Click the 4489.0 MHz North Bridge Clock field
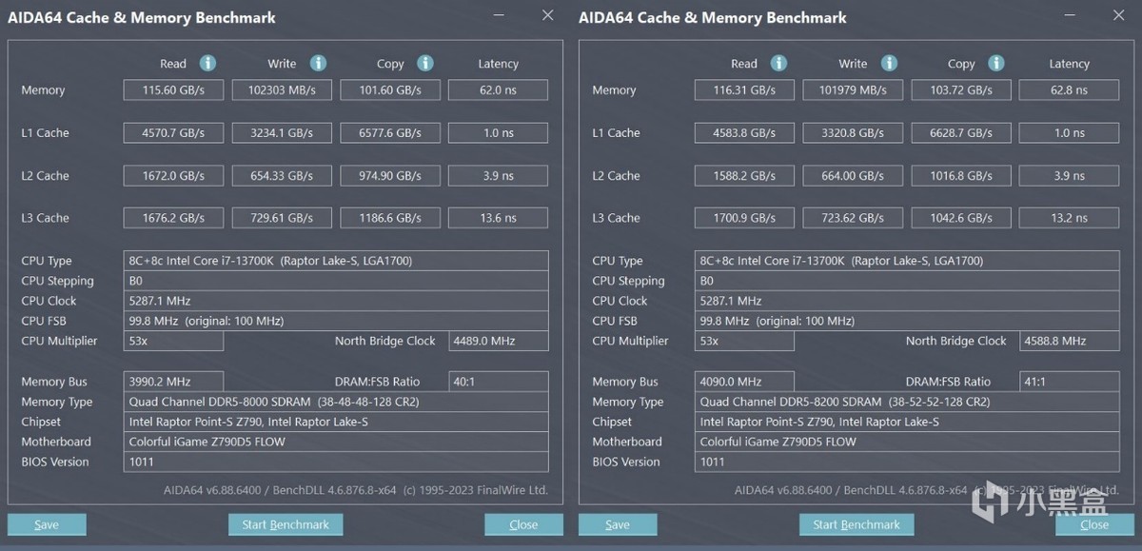 498,341
